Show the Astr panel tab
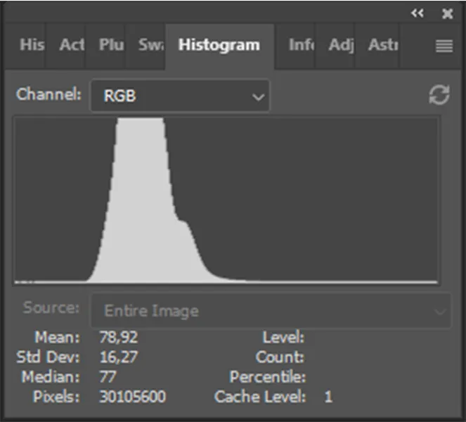Viewport: 466px width, 422px height. (383, 46)
